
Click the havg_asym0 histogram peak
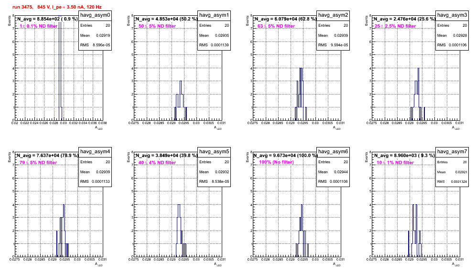tap(60, 68)
